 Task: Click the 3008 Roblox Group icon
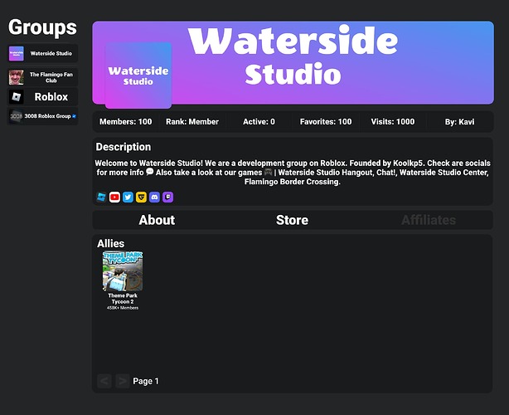click(16, 116)
